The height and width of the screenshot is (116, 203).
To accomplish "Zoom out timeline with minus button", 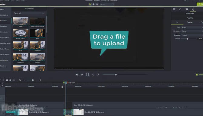I will point(24,80).
